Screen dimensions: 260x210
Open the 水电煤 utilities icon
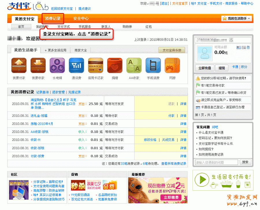pyautogui.click(x=57, y=65)
